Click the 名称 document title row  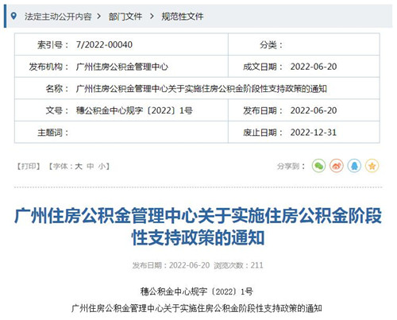coord(197,88)
